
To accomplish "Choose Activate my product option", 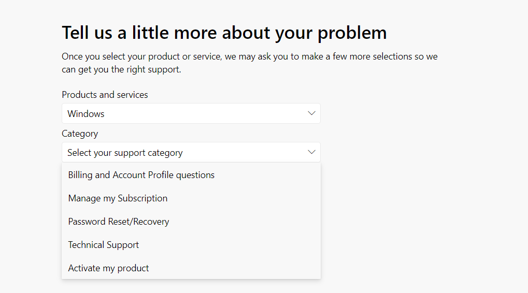I will [108, 268].
